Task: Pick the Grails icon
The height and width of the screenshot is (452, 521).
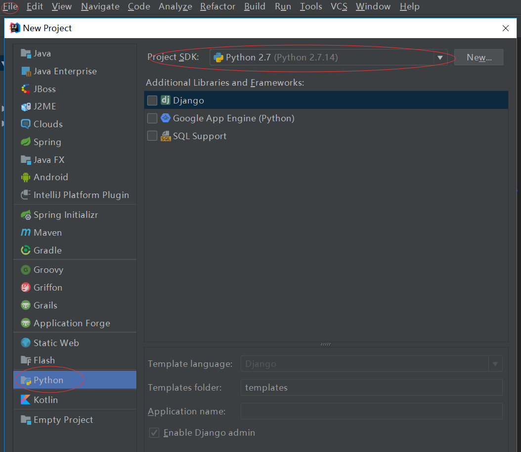Action: tap(26, 305)
